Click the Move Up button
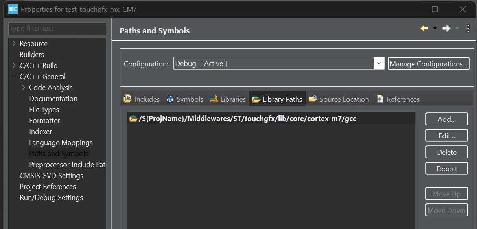477x229 pixels. pyautogui.click(x=447, y=194)
